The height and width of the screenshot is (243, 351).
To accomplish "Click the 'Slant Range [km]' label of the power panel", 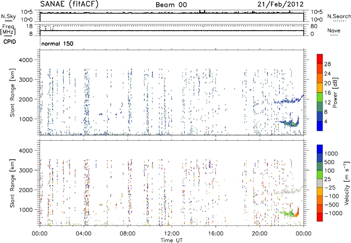I will click(x=12, y=93).
